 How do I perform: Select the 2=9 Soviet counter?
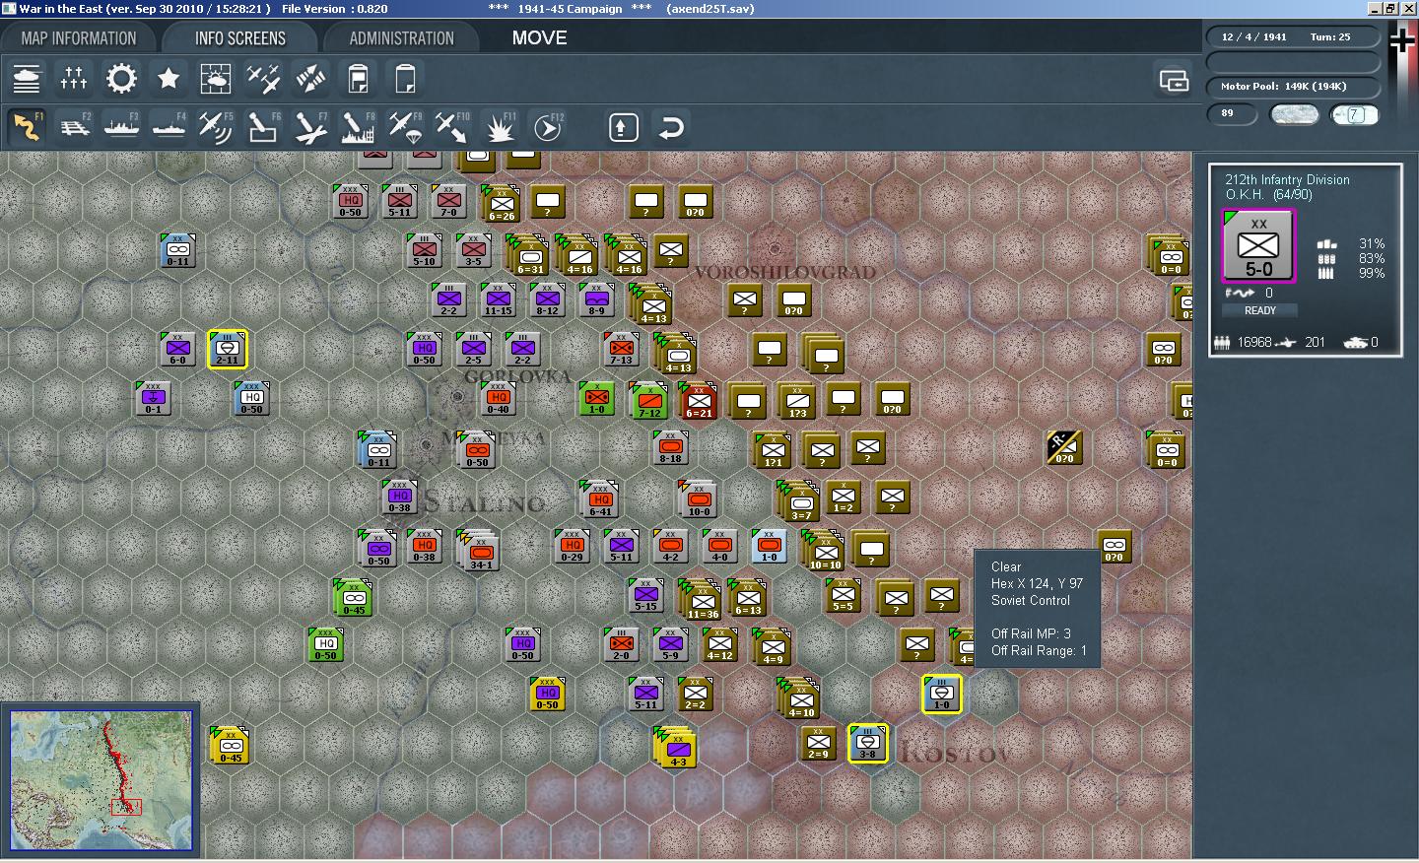click(x=818, y=744)
